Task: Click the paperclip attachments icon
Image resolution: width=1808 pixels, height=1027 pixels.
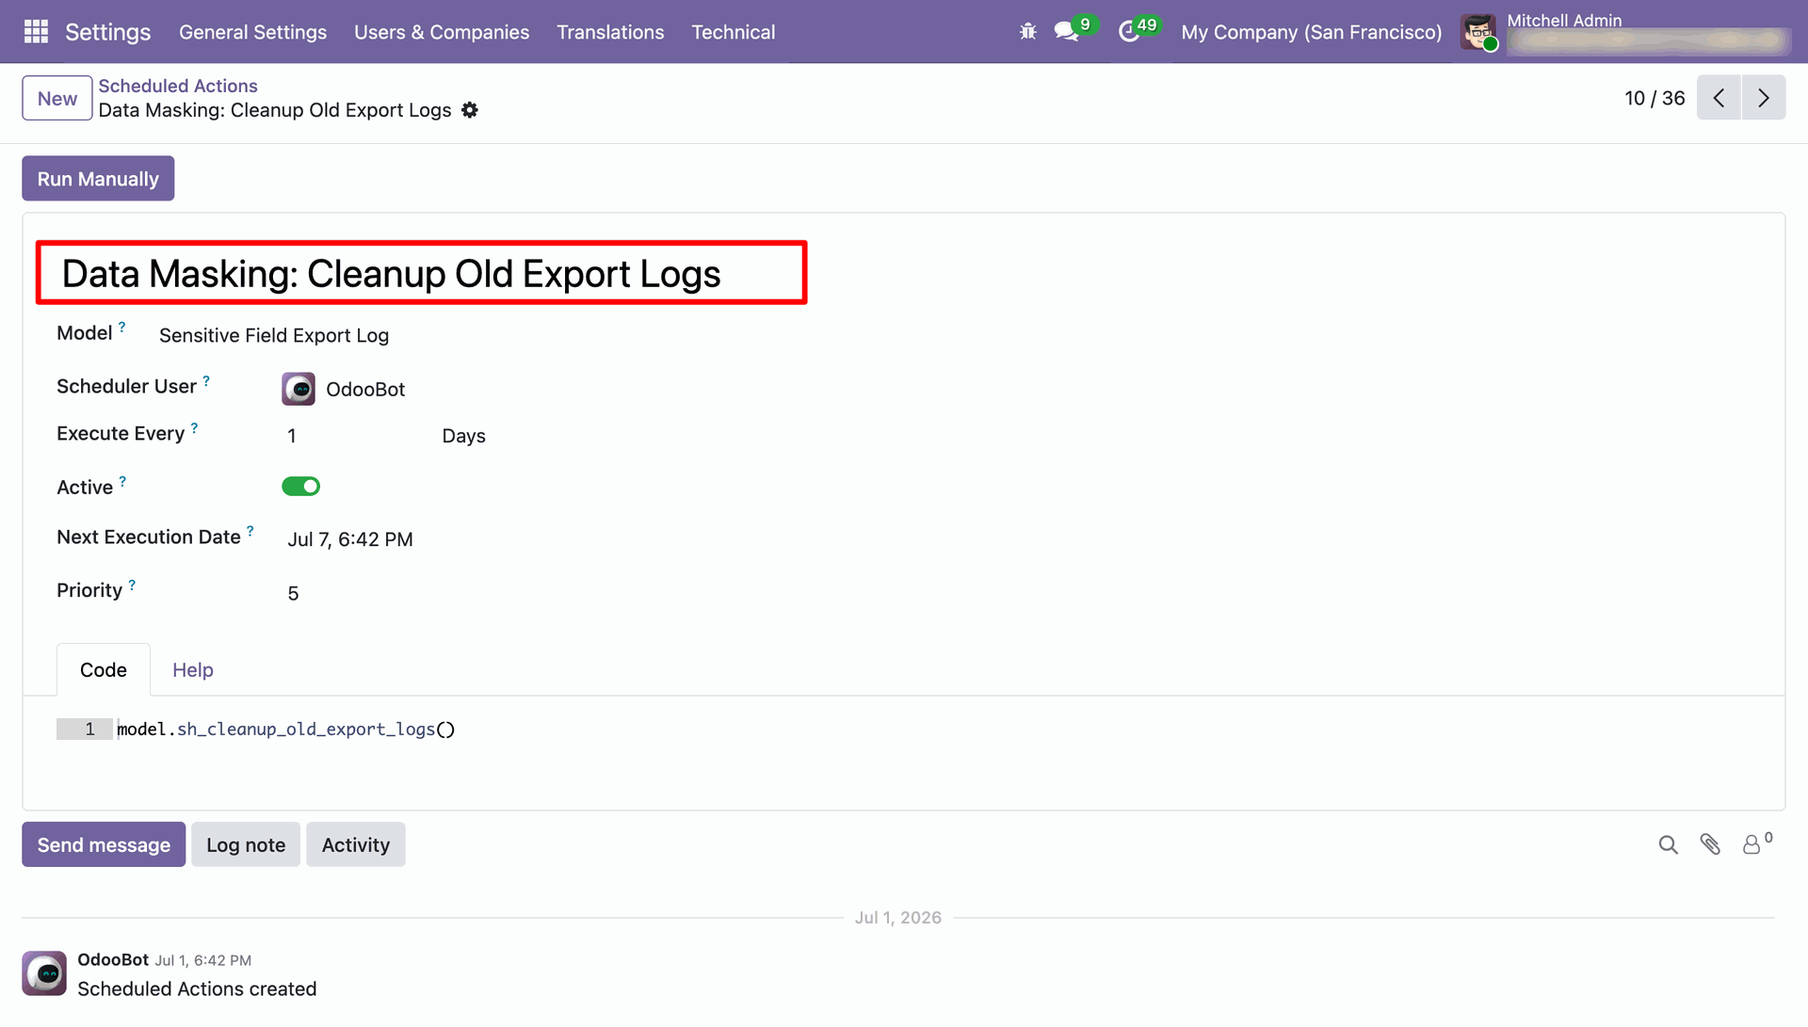Action: pos(1710,844)
